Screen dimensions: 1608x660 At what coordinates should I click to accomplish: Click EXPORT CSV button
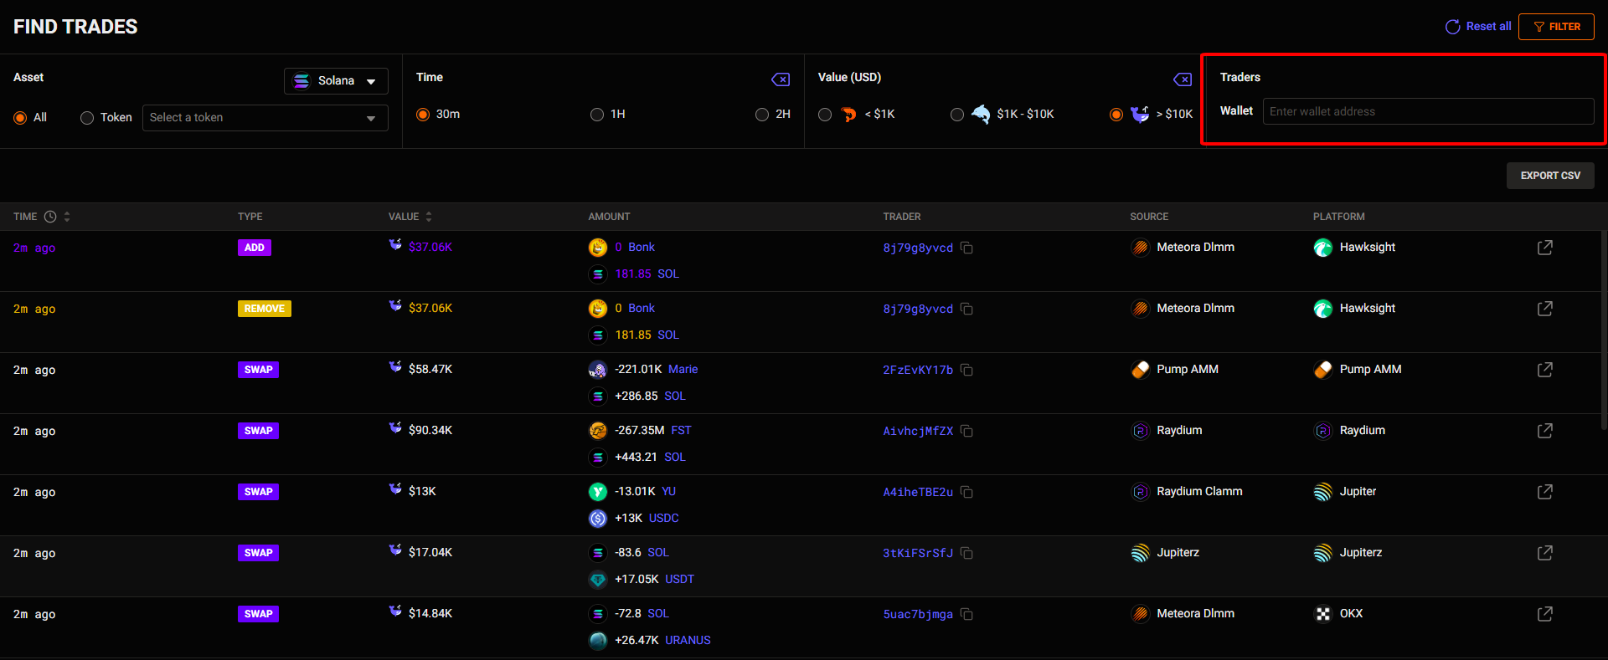tap(1550, 176)
